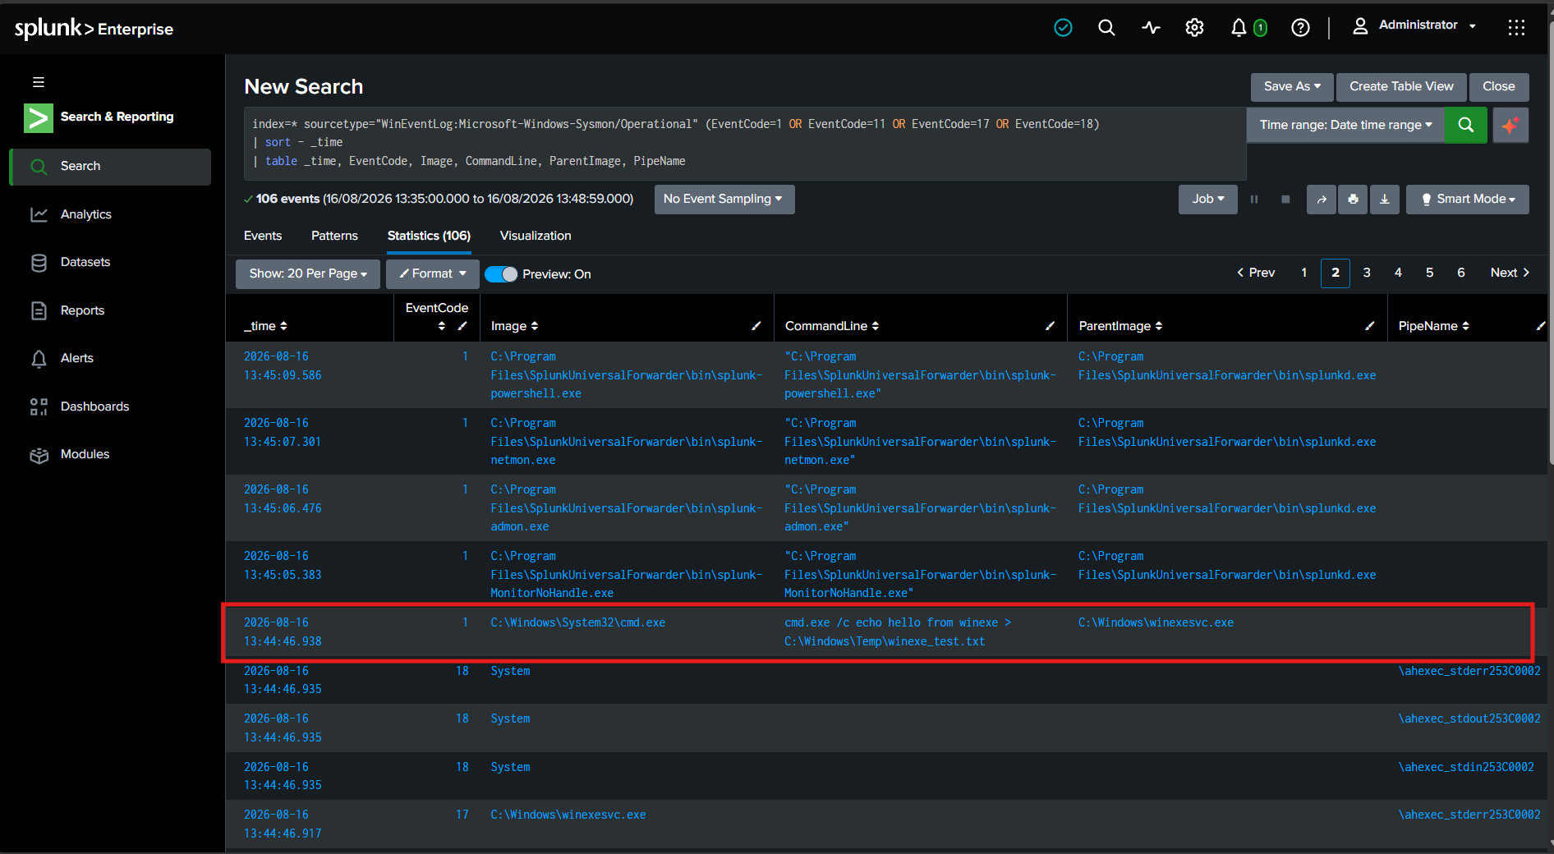Open the settings gear icon

point(1194,28)
